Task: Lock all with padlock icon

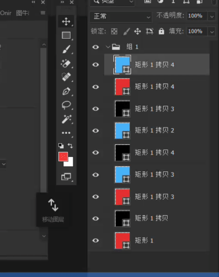Action: coord(161,31)
